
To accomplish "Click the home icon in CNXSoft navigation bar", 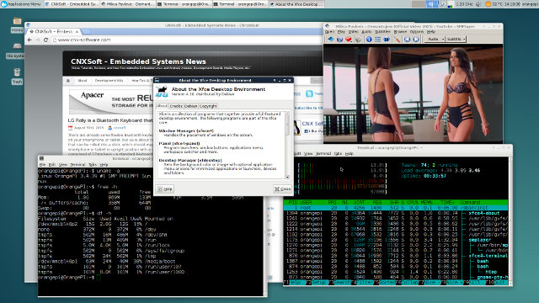I will coord(68,81).
